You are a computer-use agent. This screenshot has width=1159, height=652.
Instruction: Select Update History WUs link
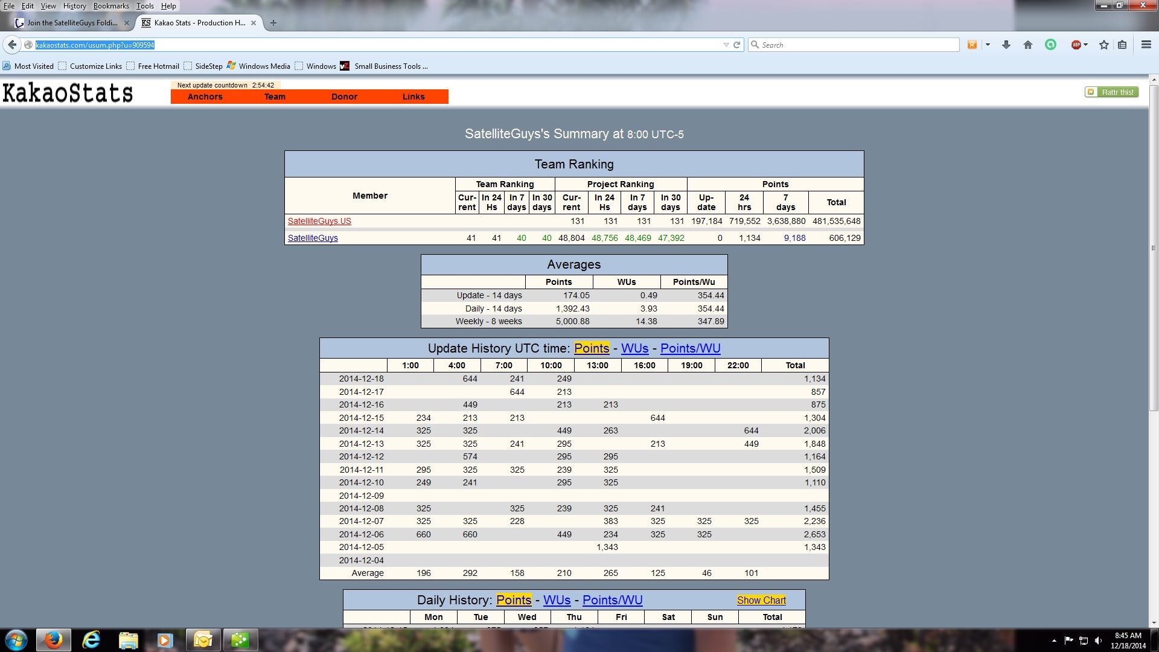point(635,348)
